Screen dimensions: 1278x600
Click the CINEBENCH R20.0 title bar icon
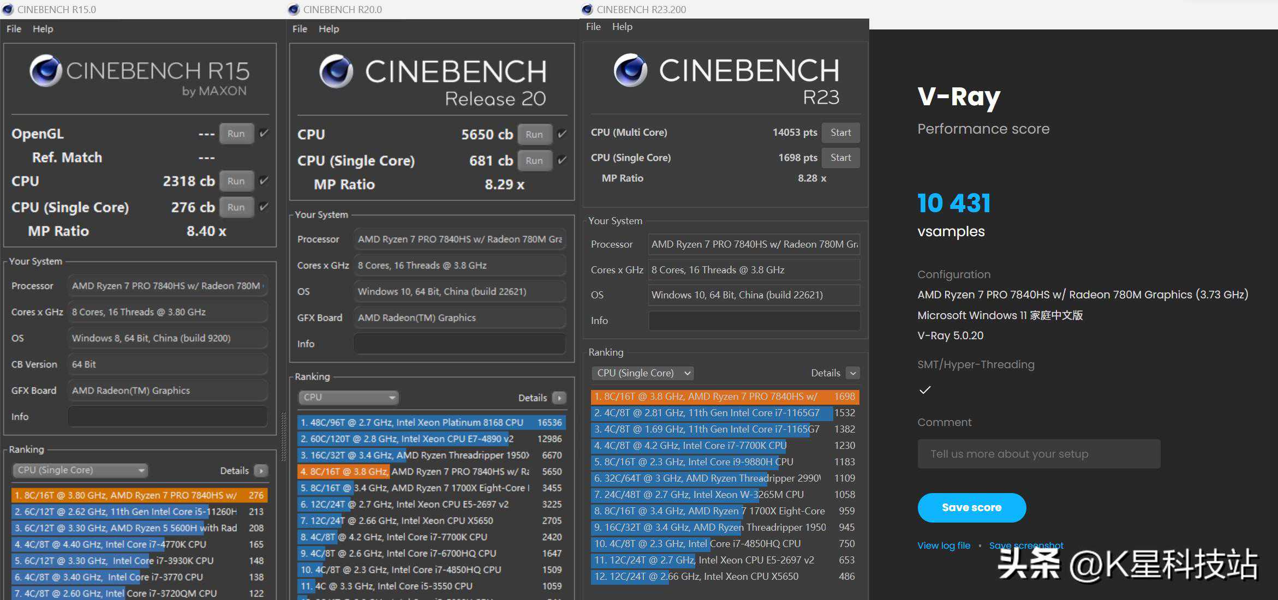click(x=294, y=9)
